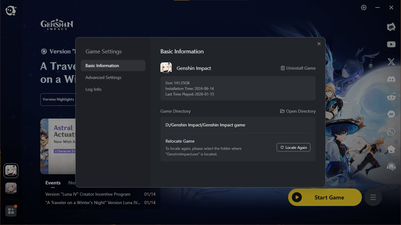The height and width of the screenshot is (225, 401).
Task: Open the Discord icon in sidebar
Action: click(391, 79)
